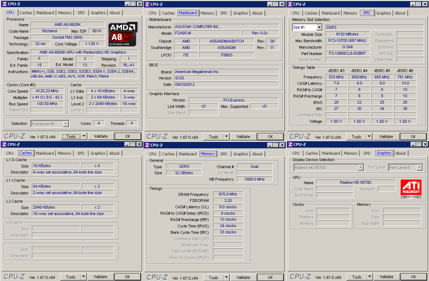The image size is (429, 281).
Task: Switch to About tab in the Graphics window
Action: 401,153
